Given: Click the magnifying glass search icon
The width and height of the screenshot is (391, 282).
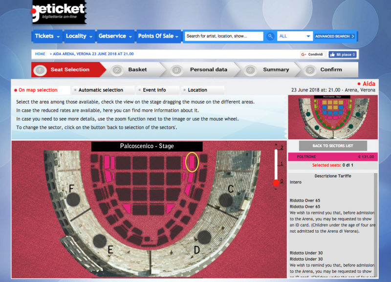Looking at the screenshot, I should tap(270, 36).
